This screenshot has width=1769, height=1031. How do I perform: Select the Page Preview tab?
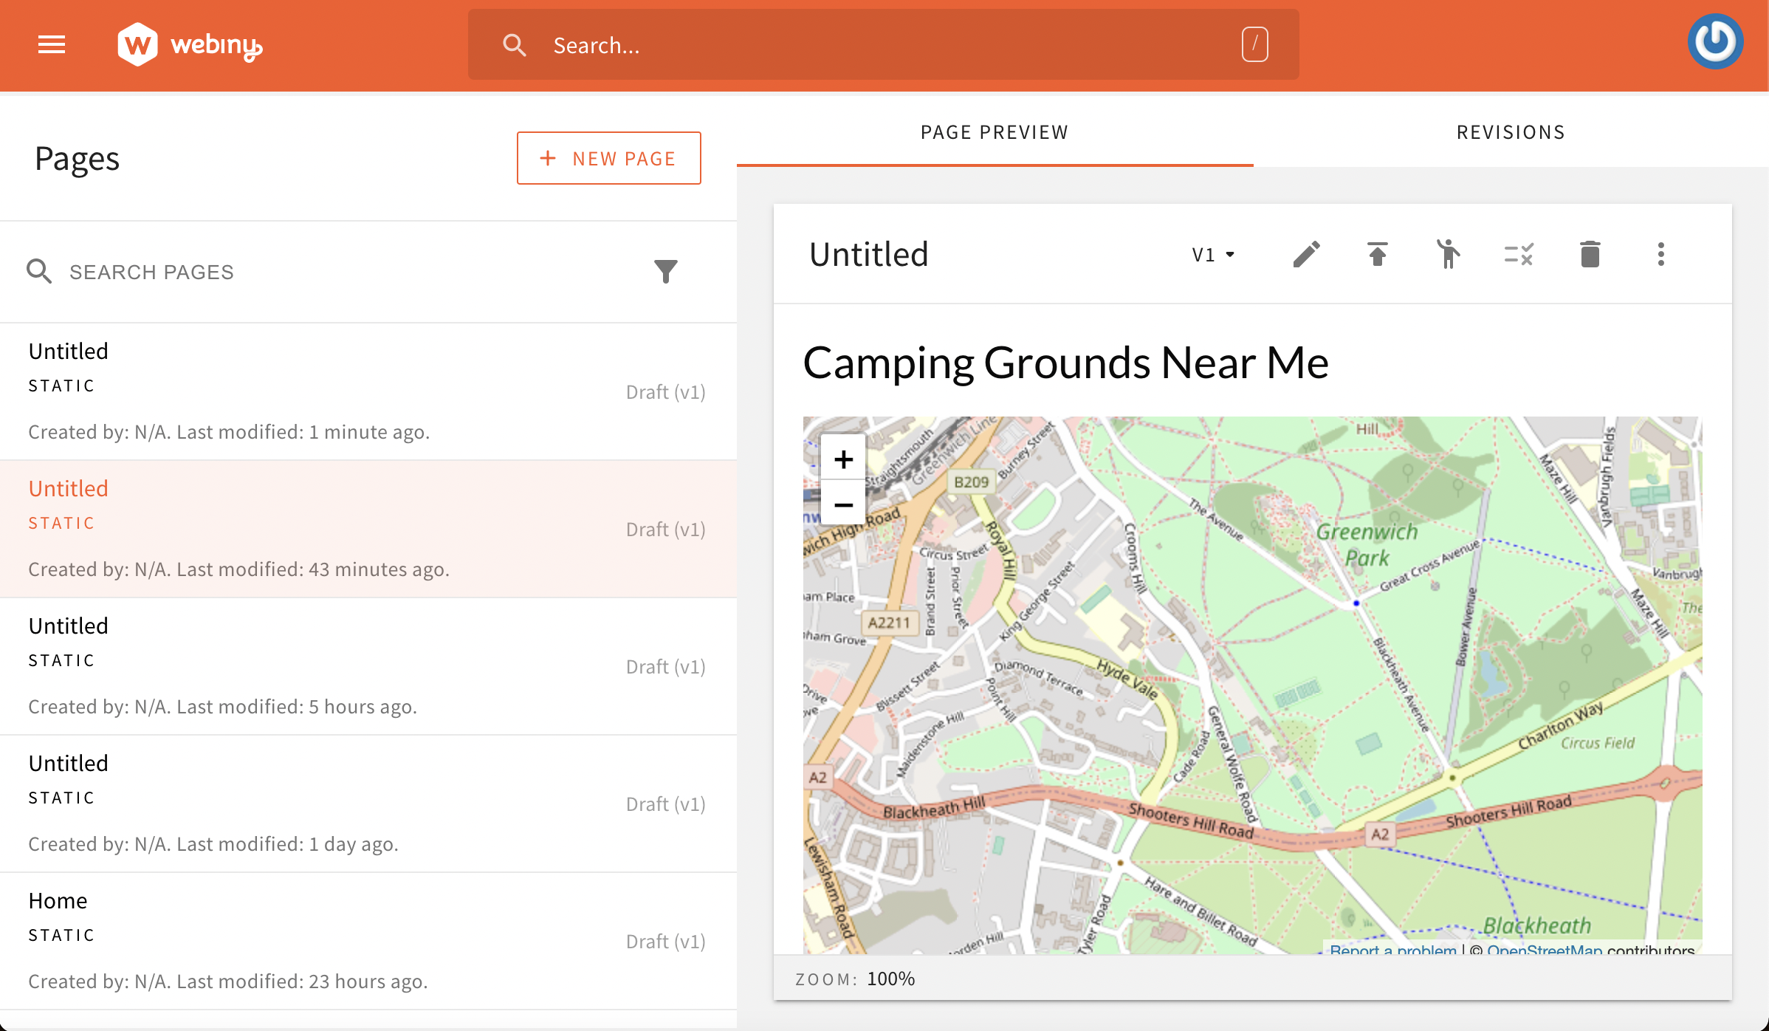coord(995,132)
